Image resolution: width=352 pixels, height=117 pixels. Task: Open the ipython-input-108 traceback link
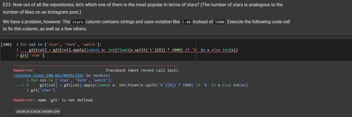point(49,75)
